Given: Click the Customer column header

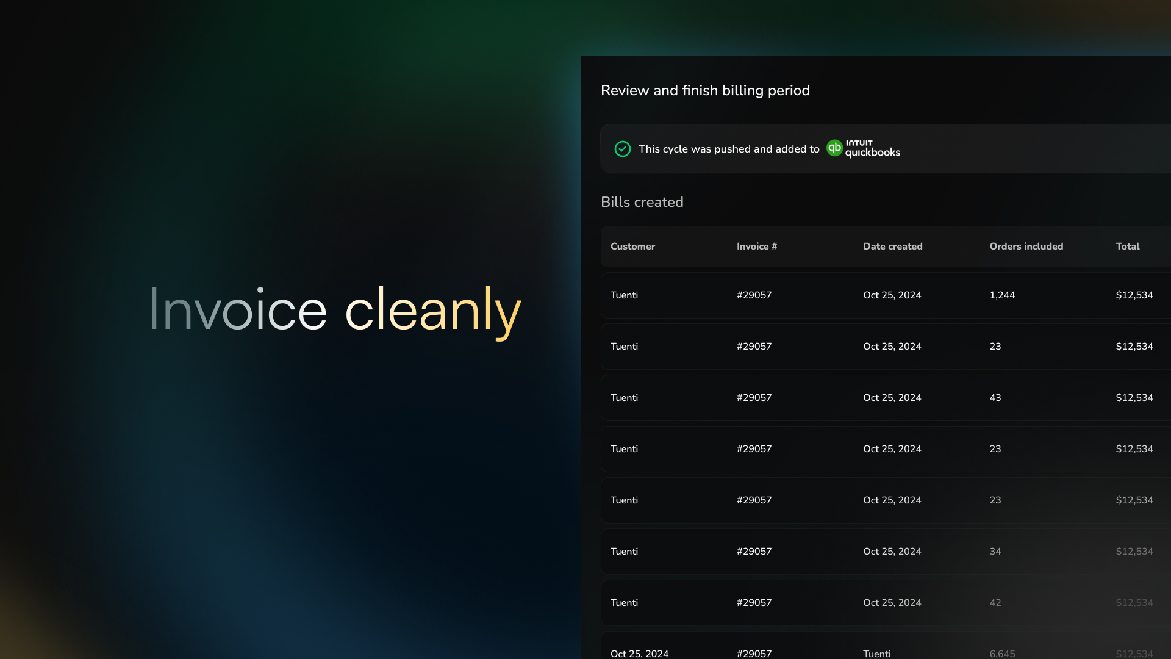Looking at the screenshot, I should click(632, 247).
